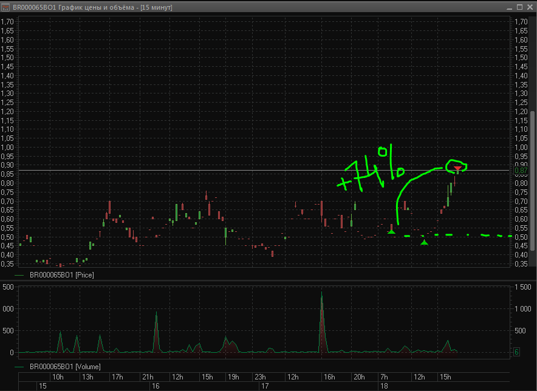Click the chart window icon in title bar
The height and width of the screenshot is (391, 537).
(x=5, y=7)
